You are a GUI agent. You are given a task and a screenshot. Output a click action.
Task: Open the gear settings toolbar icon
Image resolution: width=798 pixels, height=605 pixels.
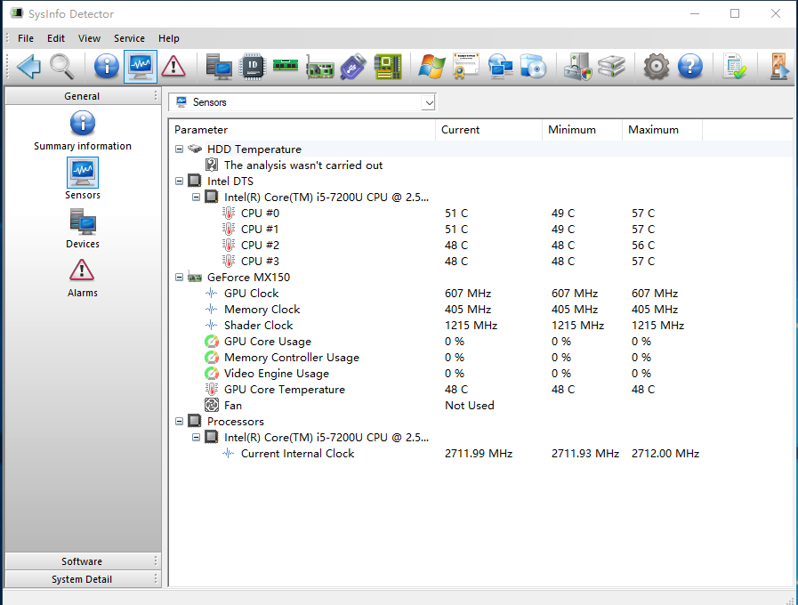657,67
